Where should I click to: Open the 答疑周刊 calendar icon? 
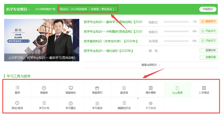point(97,88)
